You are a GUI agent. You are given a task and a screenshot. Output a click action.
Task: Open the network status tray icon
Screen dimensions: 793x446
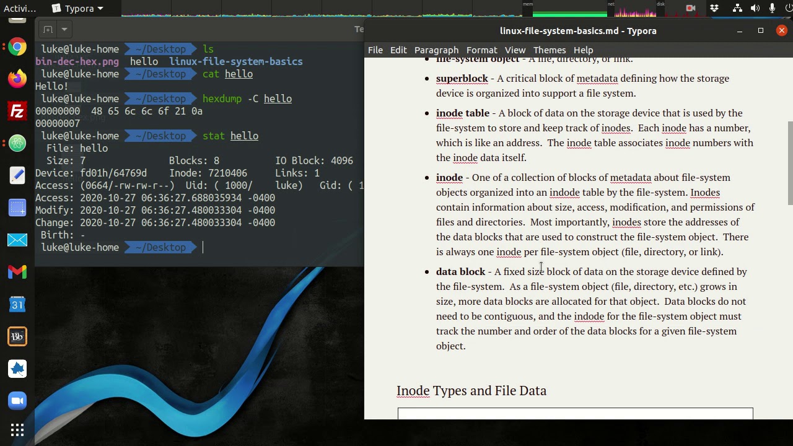pyautogui.click(x=737, y=8)
